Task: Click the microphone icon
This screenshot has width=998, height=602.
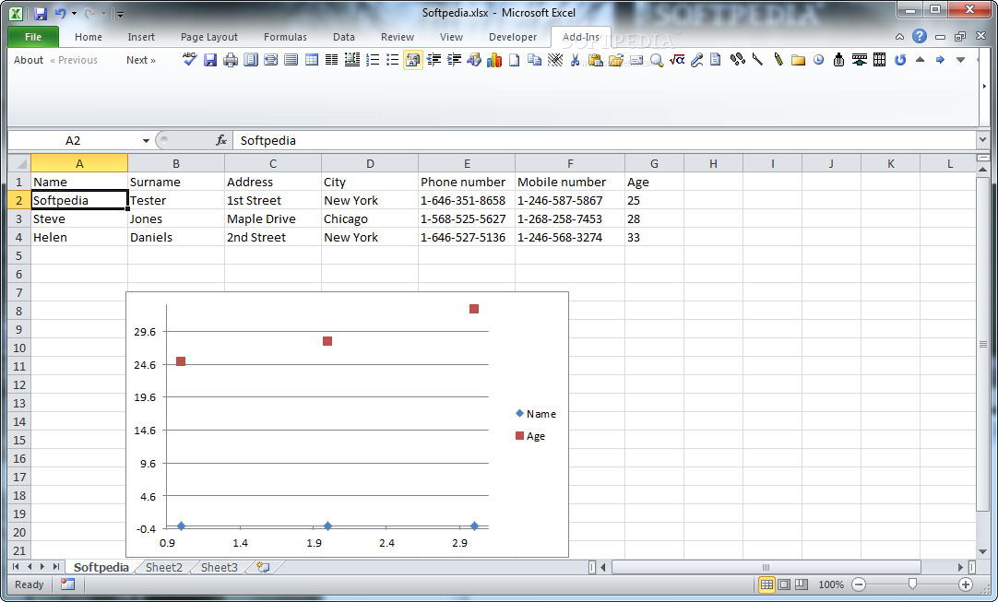Action: point(697,60)
